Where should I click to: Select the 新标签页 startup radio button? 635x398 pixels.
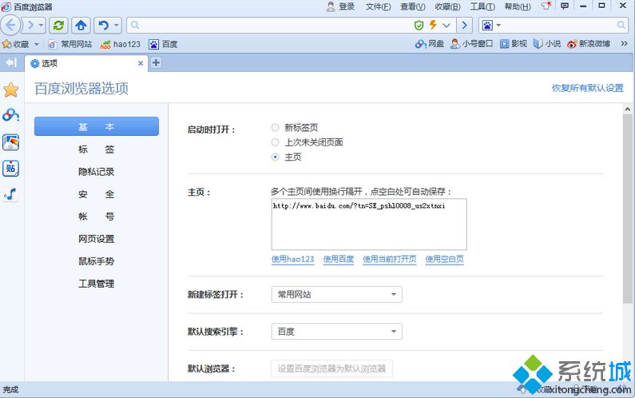point(276,127)
